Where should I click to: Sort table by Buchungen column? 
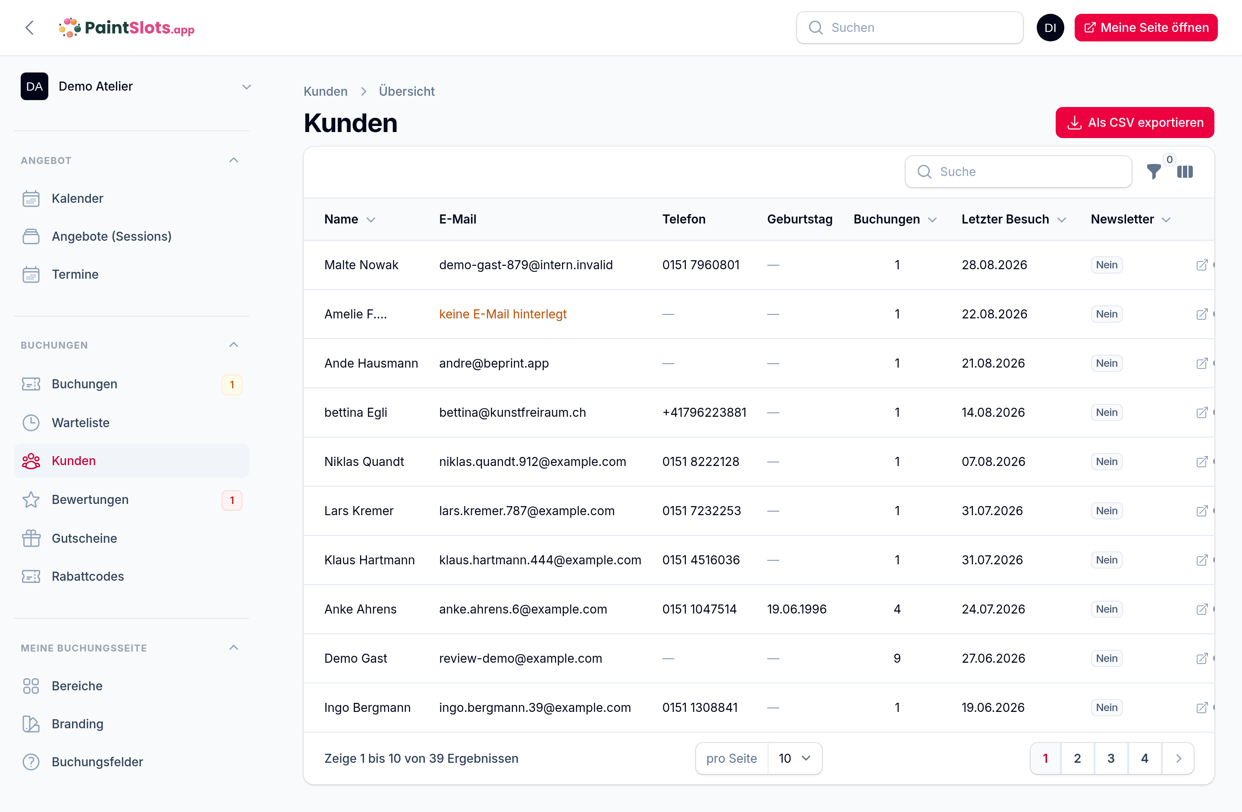(895, 219)
